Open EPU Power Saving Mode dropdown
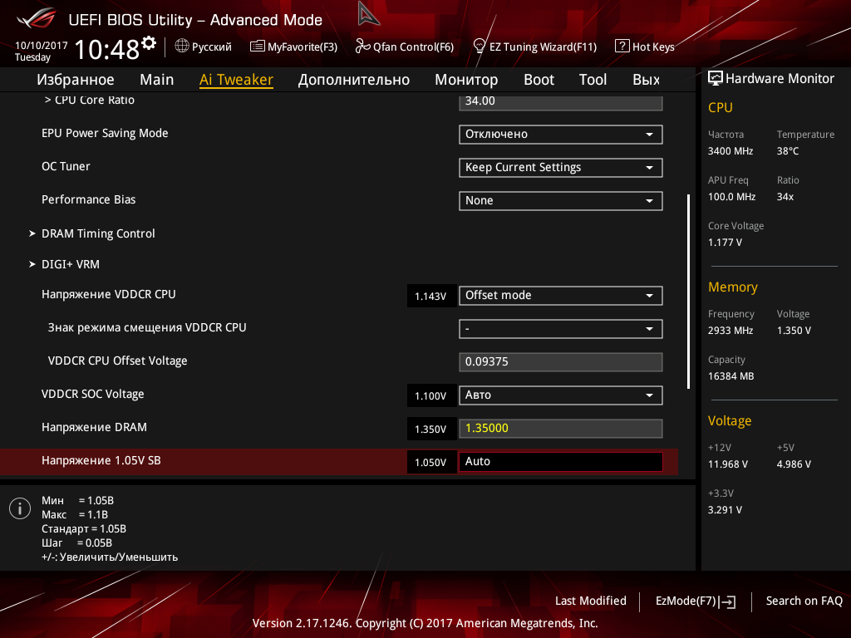The height and width of the screenshot is (638, 851). (x=561, y=135)
